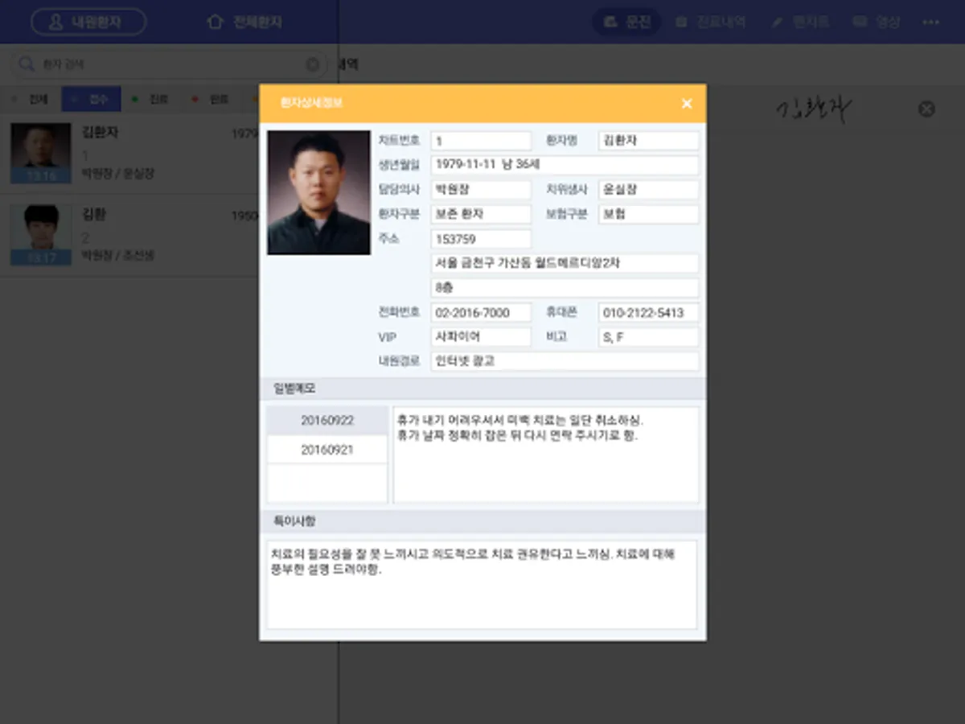The image size is (965, 724).
Task: Click the 환자명 field showing 김환자
Action: [649, 141]
